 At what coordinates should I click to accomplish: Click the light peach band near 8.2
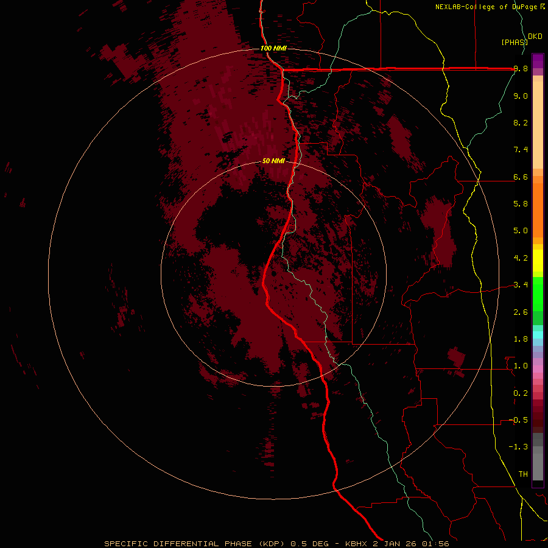tap(538, 125)
